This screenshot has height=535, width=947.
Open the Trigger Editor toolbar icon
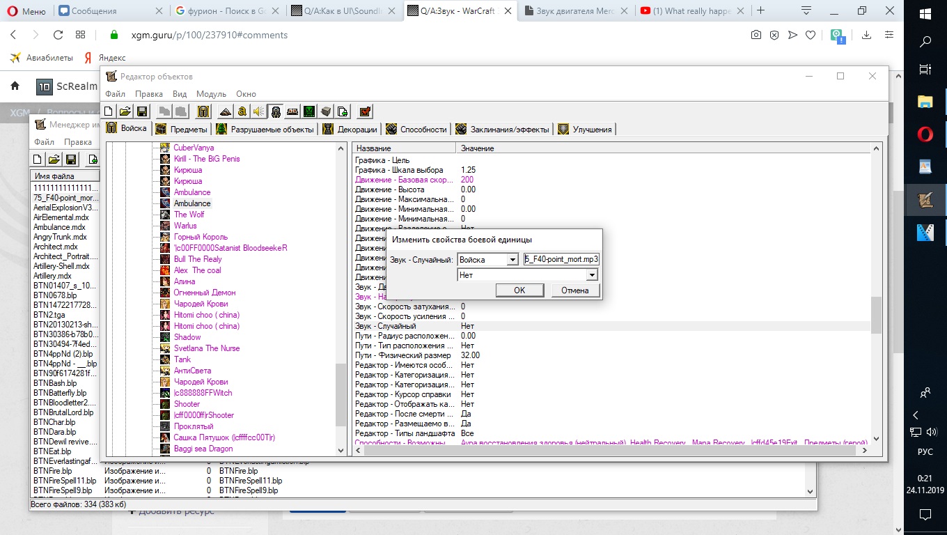pyautogui.click(x=242, y=111)
